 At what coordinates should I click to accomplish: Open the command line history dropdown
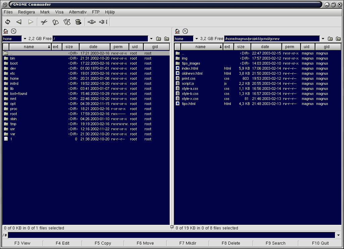338,235
